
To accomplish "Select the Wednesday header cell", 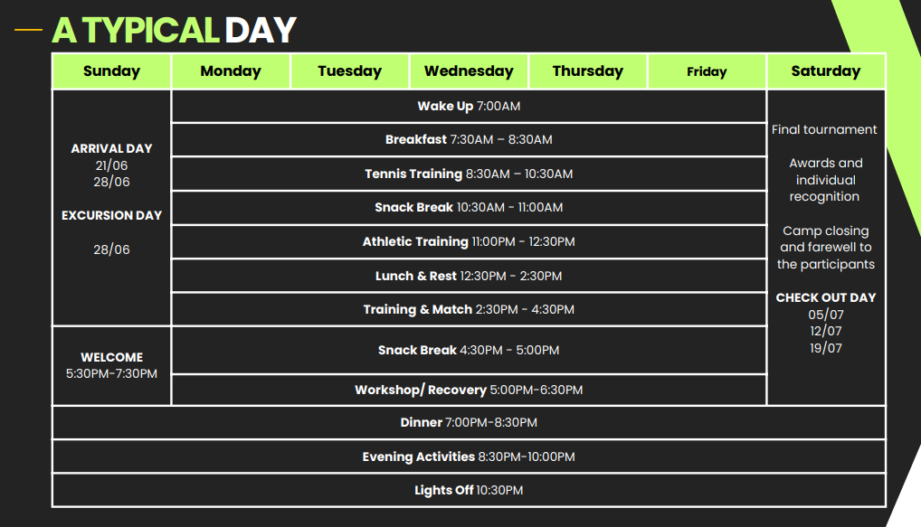I will [x=469, y=71].
